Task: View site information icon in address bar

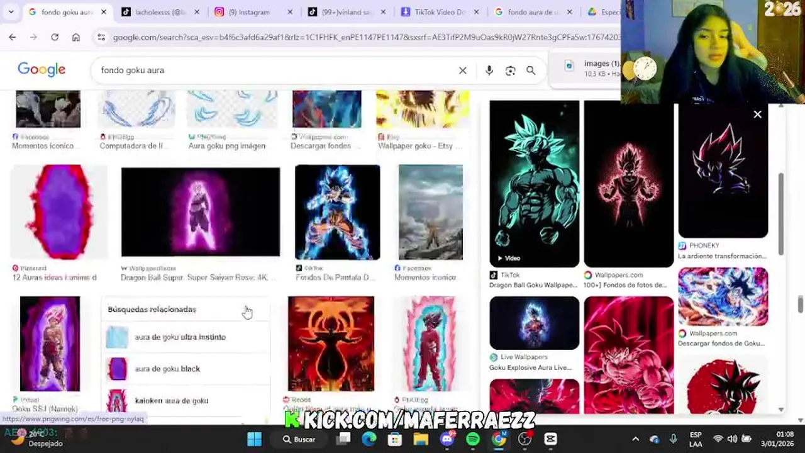Action: [x=101, y=38]
